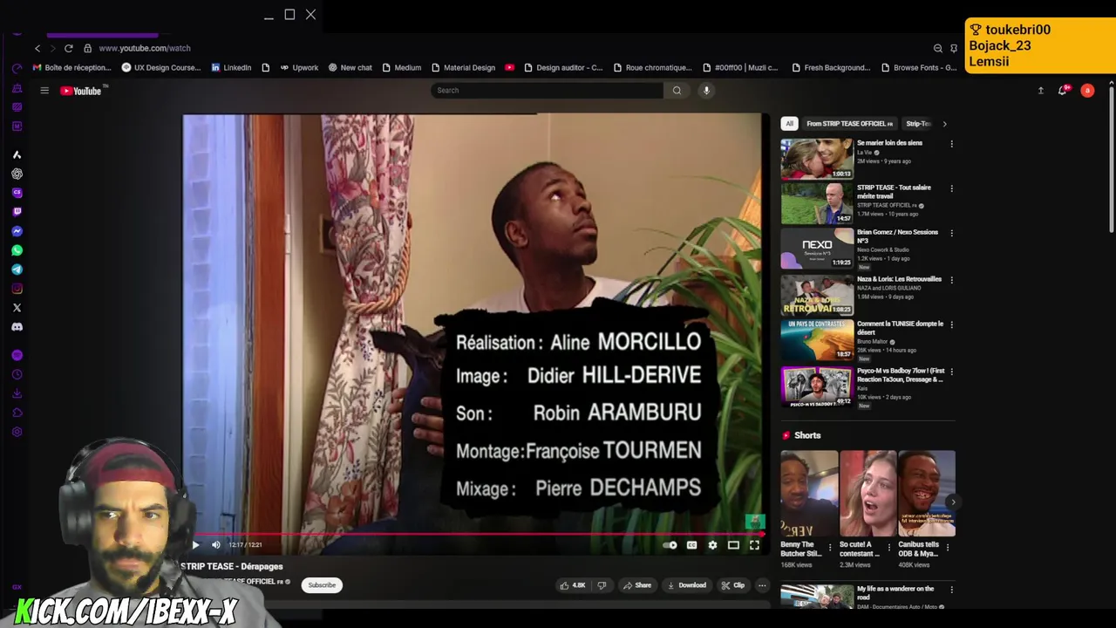1116x628 pixels.
Task: Reload the page with refresh icon
Action: click(68, 48)
